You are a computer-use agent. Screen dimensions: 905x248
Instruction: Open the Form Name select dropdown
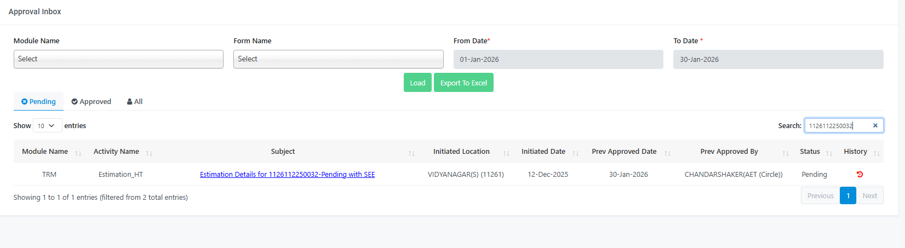(x=338, y=59)
